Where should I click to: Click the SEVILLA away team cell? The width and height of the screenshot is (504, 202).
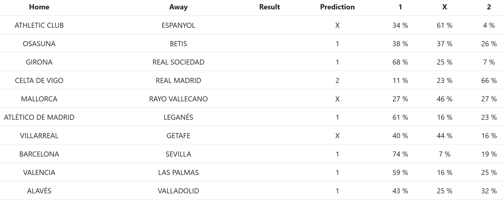coord(178,154)
